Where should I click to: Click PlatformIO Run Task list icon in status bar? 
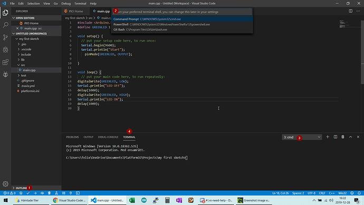click(x=64, y=193)
